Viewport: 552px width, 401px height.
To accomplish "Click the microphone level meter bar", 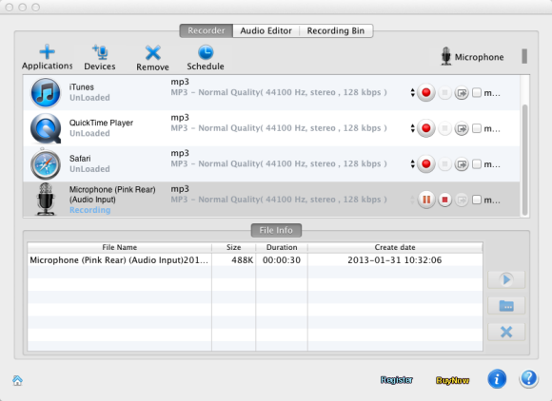I will [x=524, y=56].
